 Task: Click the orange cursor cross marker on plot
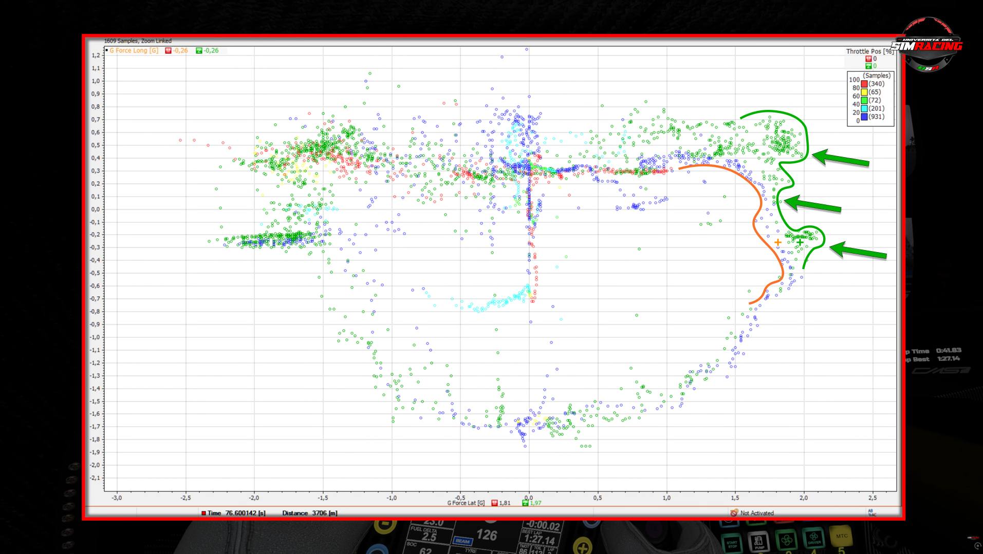pos(777,242)
